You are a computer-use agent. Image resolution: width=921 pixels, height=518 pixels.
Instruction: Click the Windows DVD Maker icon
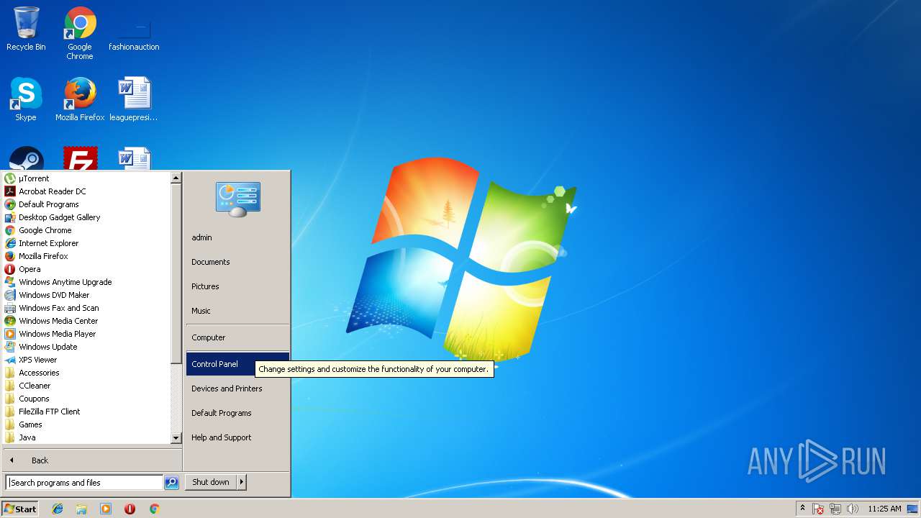[x=10, y=295]
